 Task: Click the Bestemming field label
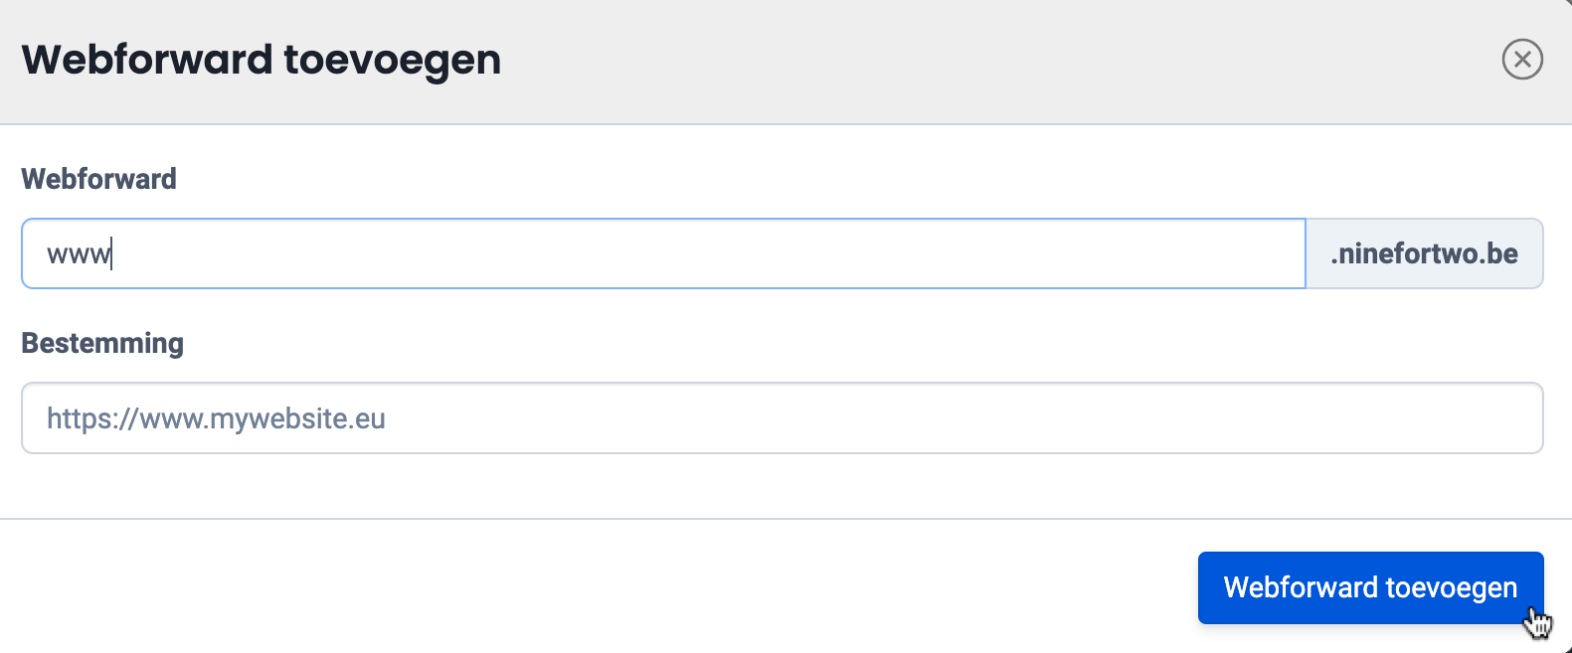tap(102, 343)
